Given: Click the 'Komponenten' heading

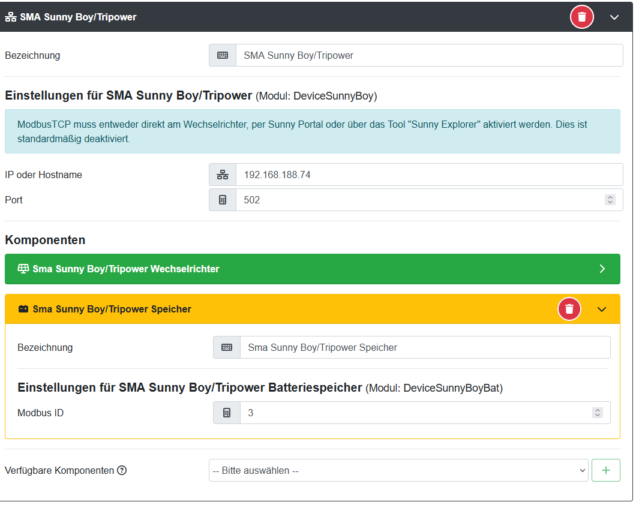Looking at the screenshot, I should coord(45,240).
